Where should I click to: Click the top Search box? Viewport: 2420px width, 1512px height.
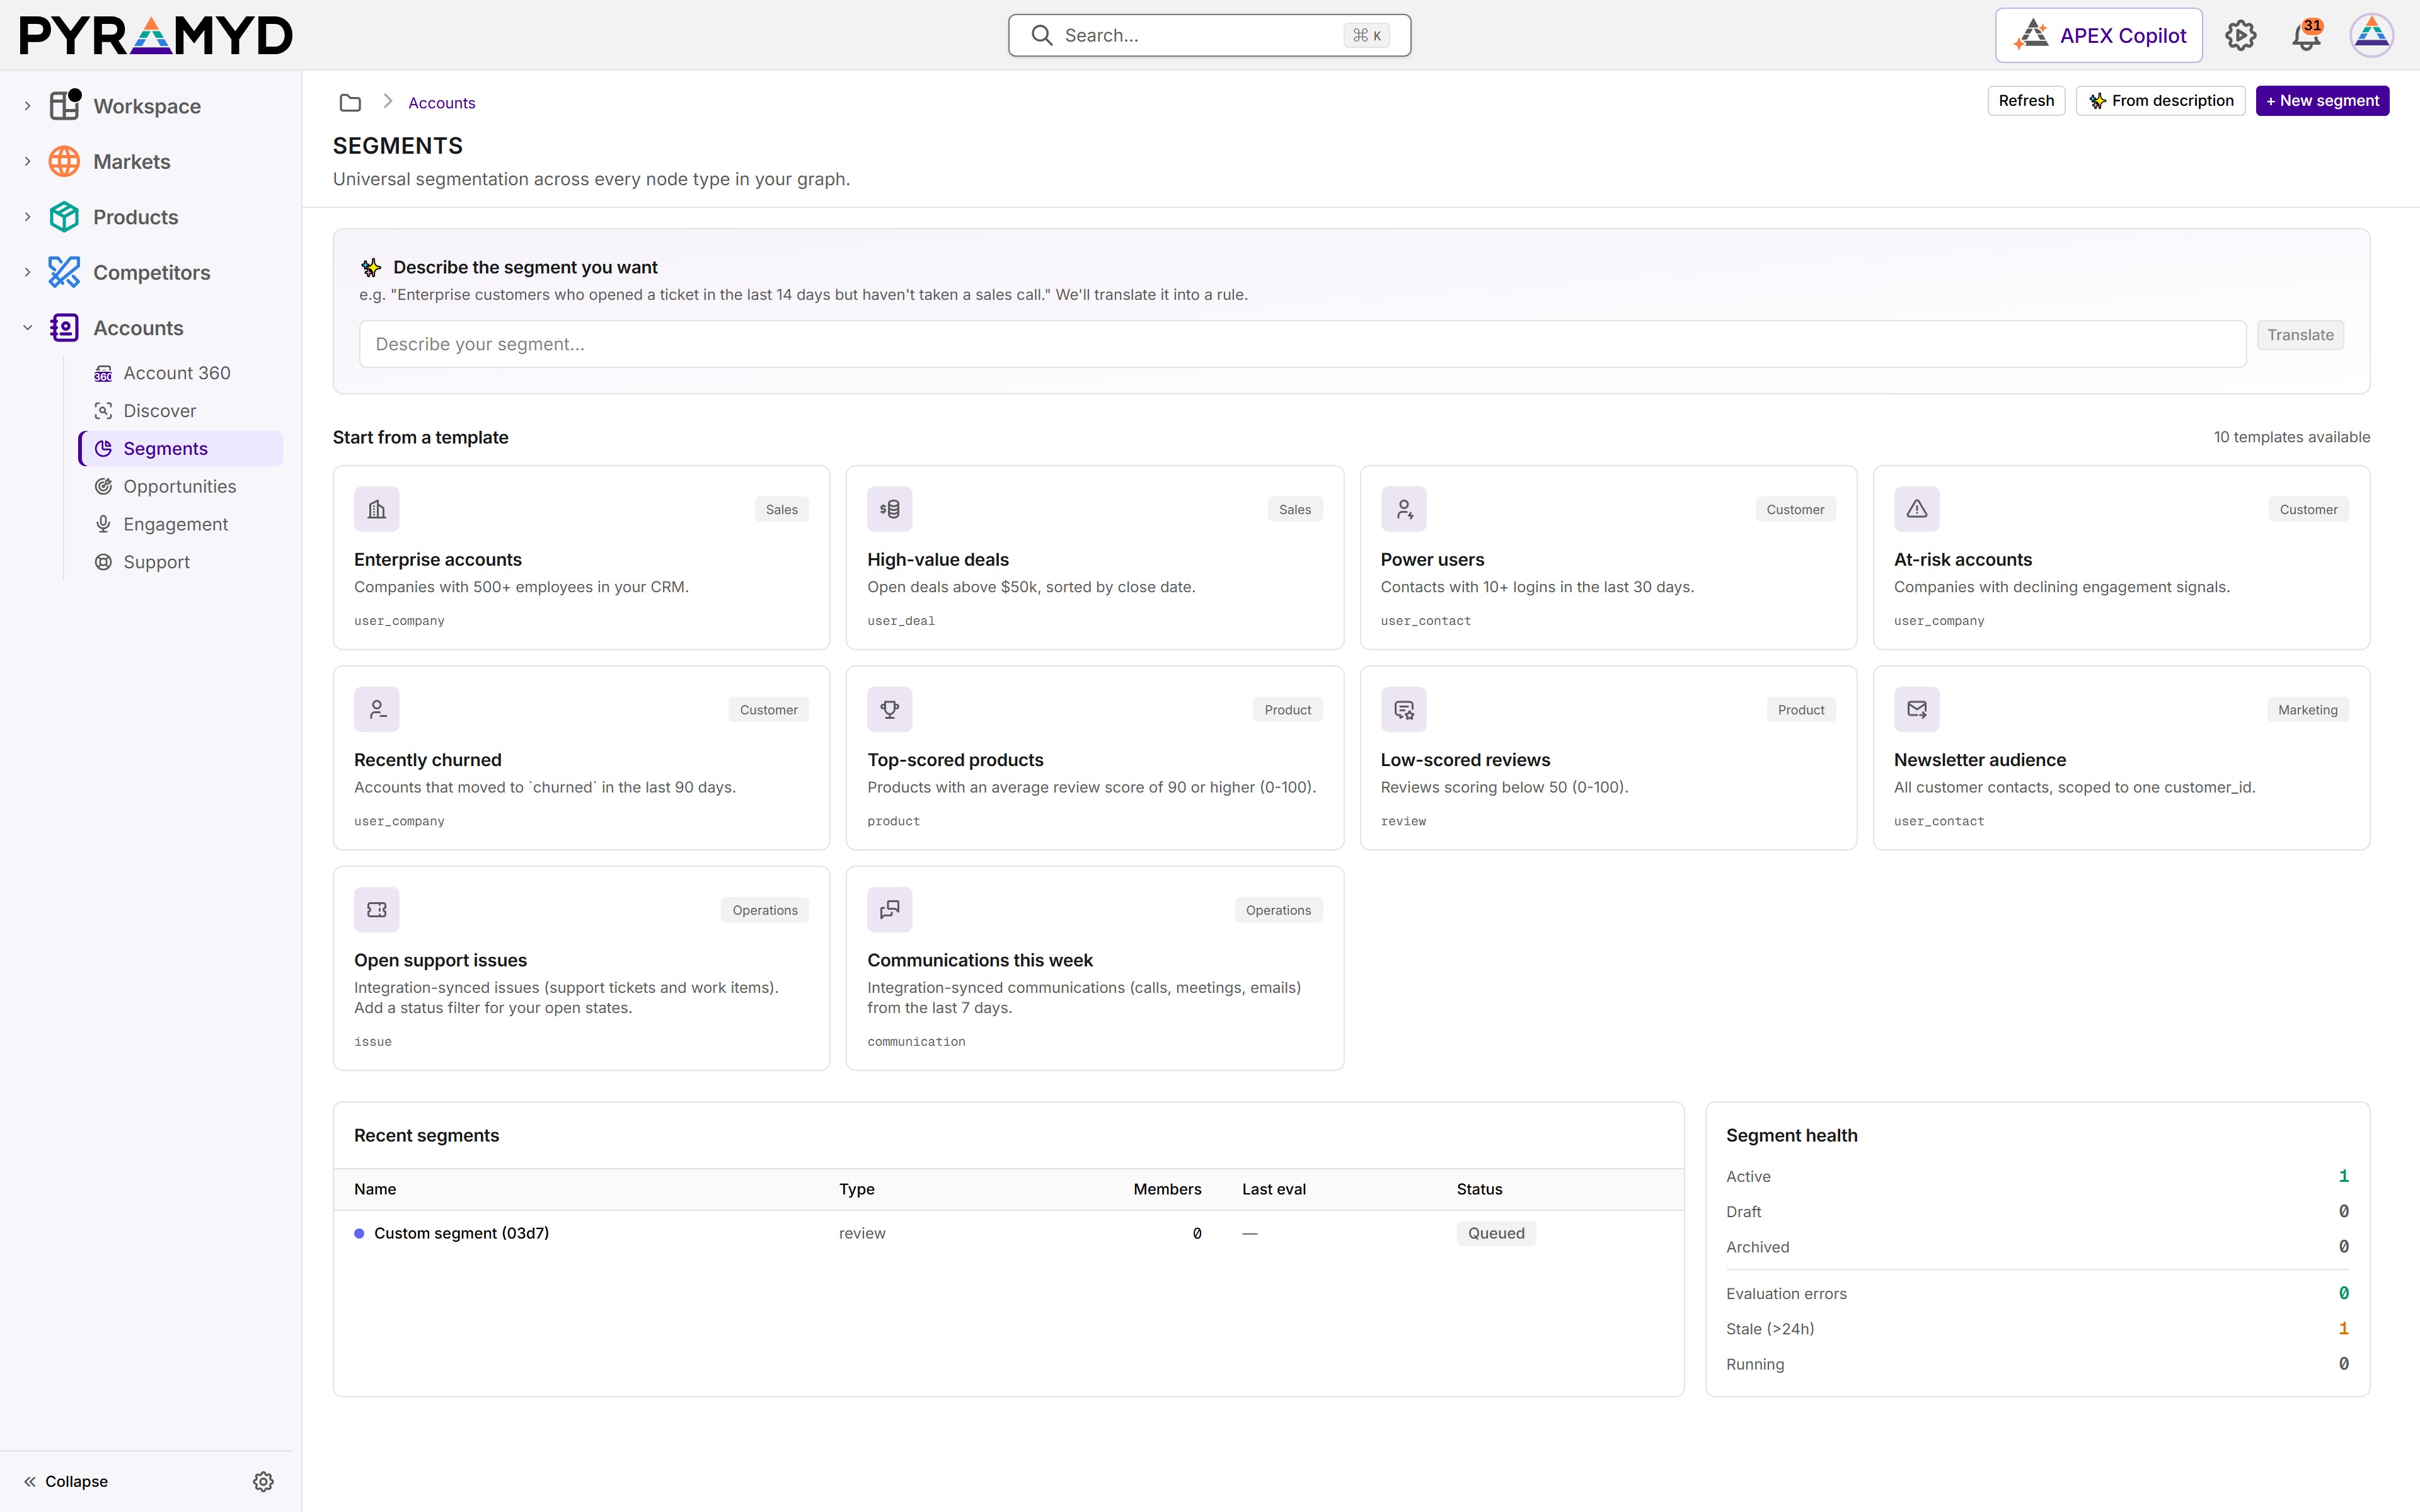tap(1209, 35)
